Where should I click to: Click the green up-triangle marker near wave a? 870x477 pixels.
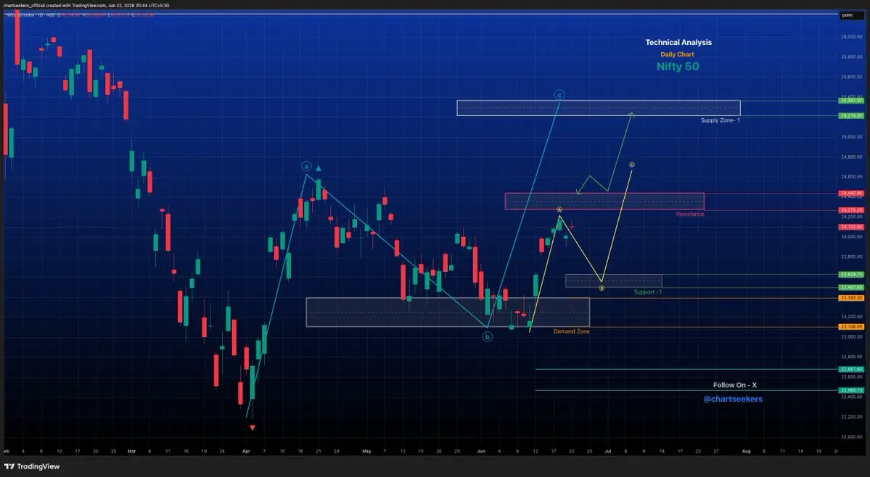pos(319,168)
